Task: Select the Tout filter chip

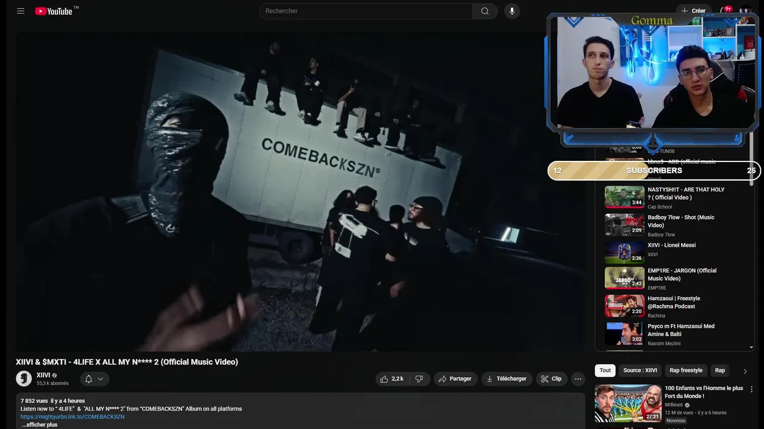Action: (x=605, y=370)
